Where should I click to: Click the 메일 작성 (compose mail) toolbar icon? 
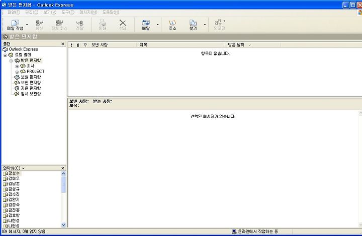[x=15, y=23]
